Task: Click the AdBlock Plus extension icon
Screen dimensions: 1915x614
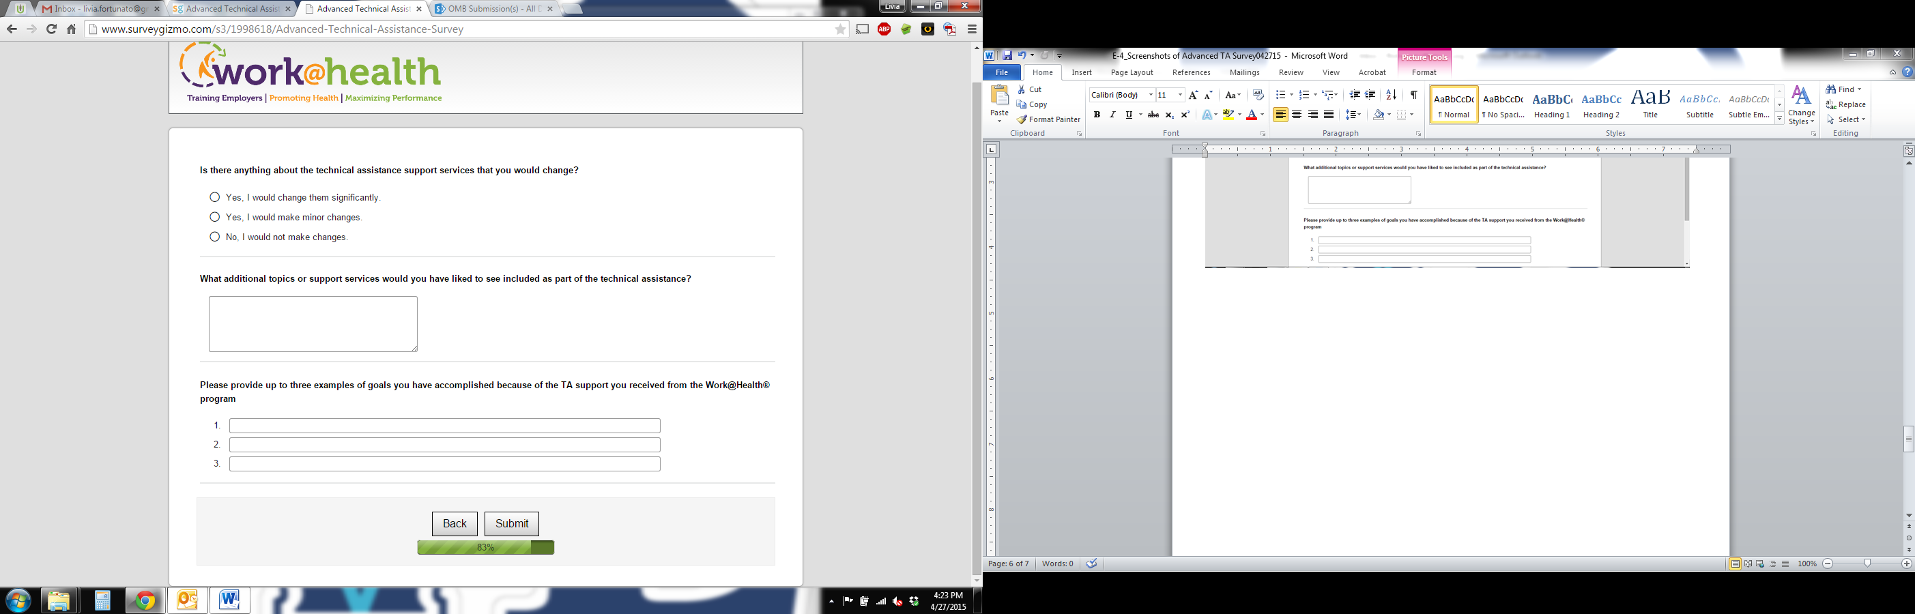Action: [x=884, y=29]
